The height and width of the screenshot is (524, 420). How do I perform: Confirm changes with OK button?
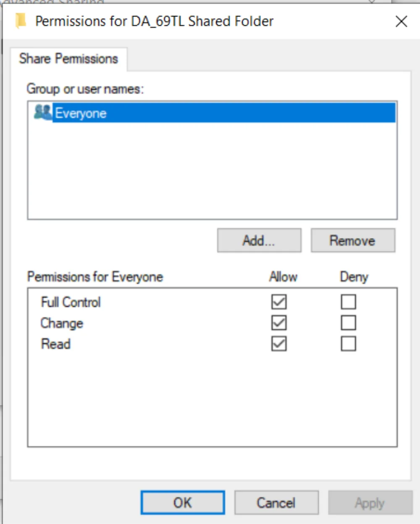click(183, 503)
